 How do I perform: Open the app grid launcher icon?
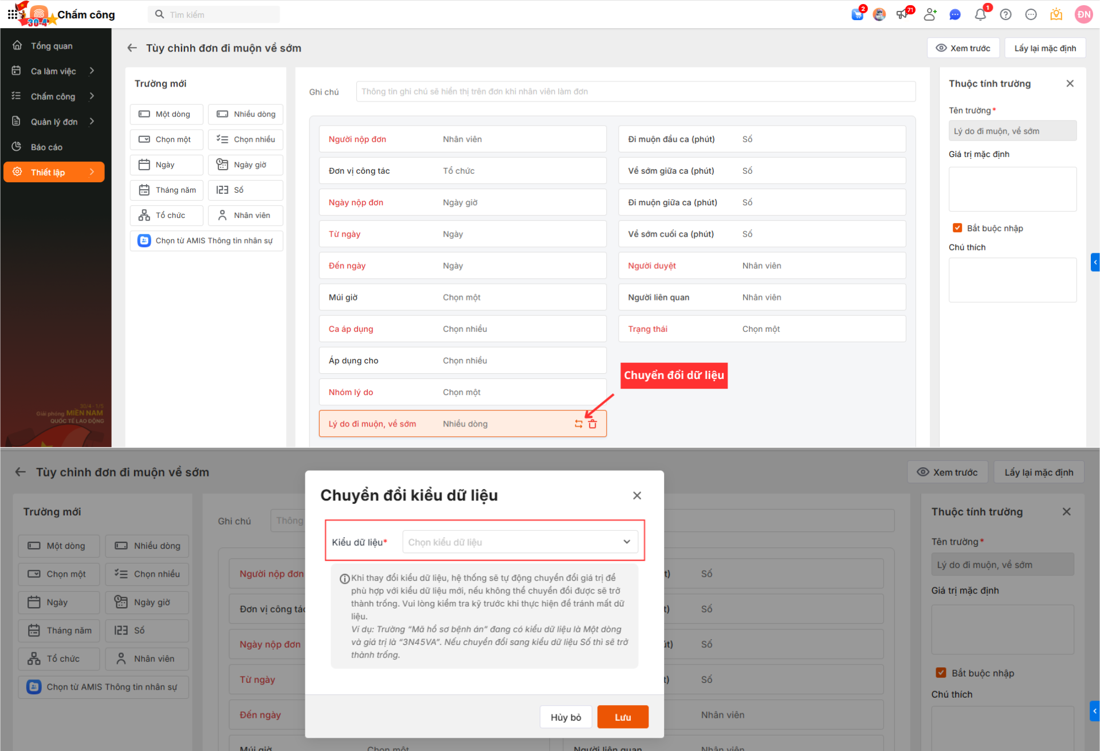click(x=12, y=14)
